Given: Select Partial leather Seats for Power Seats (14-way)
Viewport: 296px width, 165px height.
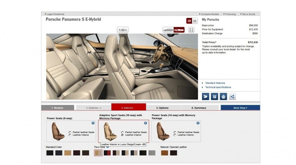Looking at the screenshot, I should point(175,133).
